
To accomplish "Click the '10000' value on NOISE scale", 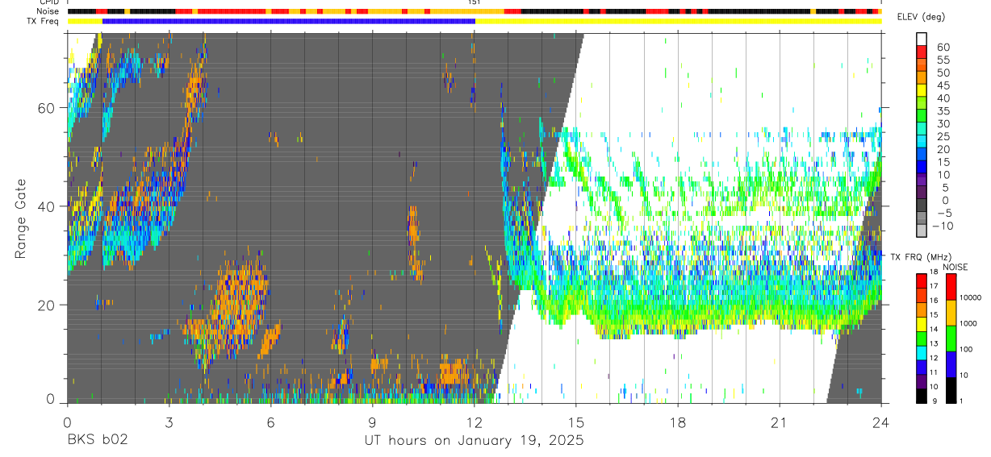I will 971,297.
